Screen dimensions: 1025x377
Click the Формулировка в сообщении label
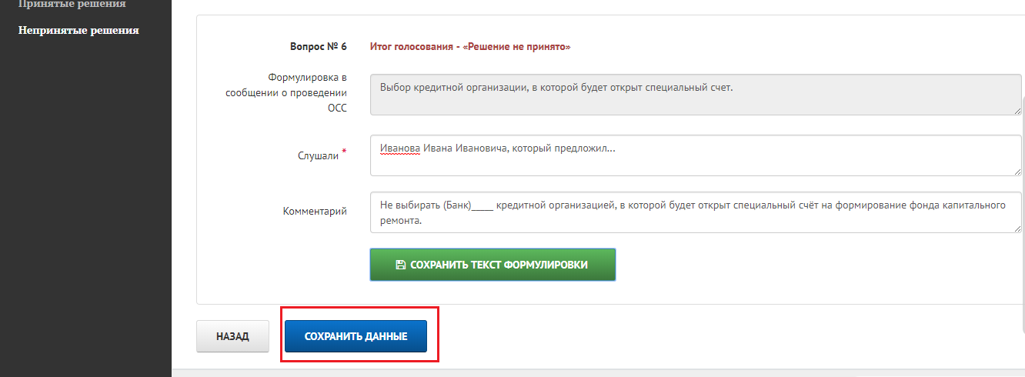[286, 93]
